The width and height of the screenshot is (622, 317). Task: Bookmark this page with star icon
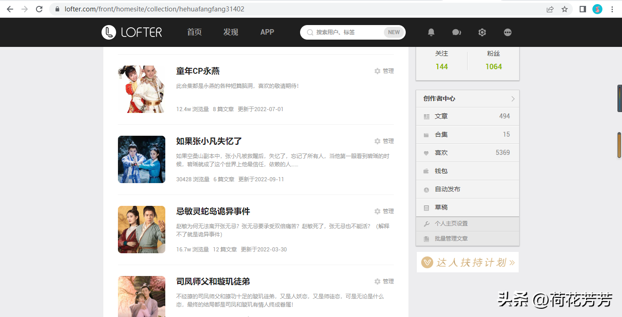coord(565,9)
